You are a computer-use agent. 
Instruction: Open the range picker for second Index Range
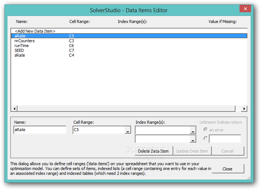[x=193, y=139]
